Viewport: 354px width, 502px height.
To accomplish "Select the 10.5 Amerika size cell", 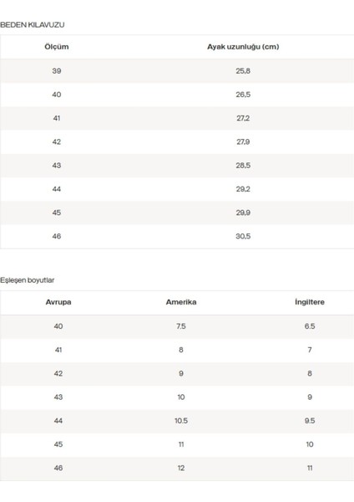I will 181,421.
